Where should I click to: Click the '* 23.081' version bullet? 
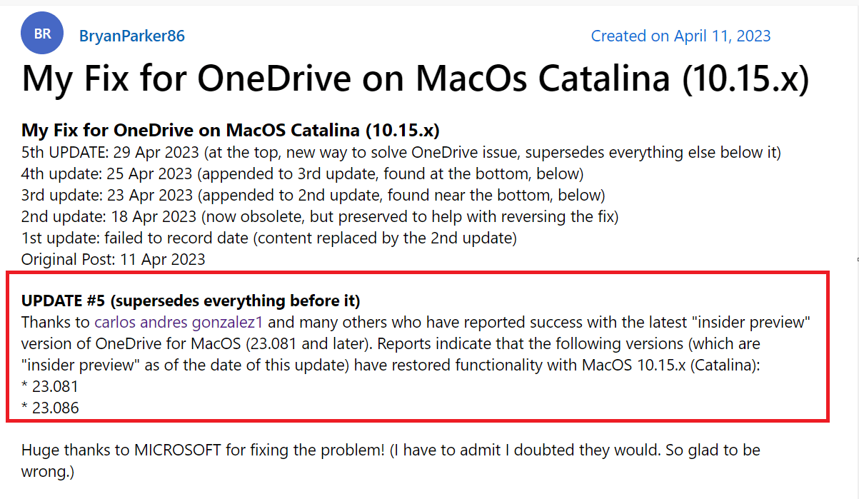(x=50, y=386)
